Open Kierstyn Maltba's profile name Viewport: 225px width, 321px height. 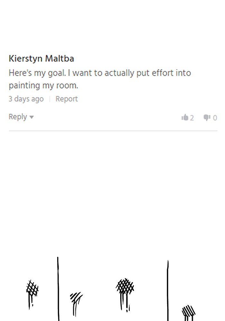coord(41,59)
